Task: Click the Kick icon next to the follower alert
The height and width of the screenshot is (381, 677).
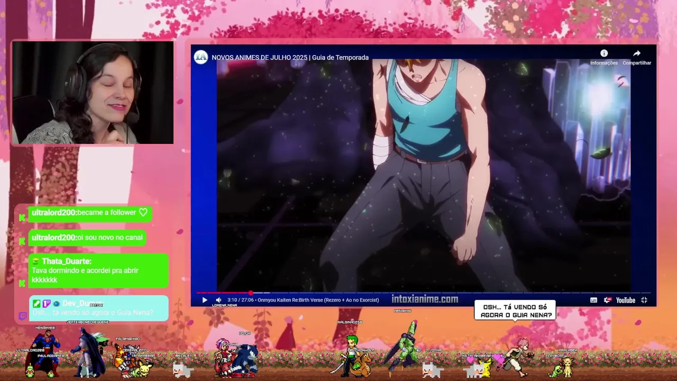Action: tap(22, 217)
